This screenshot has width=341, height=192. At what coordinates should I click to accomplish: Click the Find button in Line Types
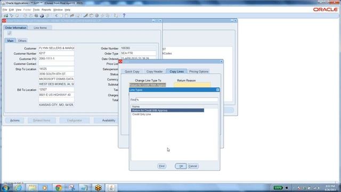161,166
